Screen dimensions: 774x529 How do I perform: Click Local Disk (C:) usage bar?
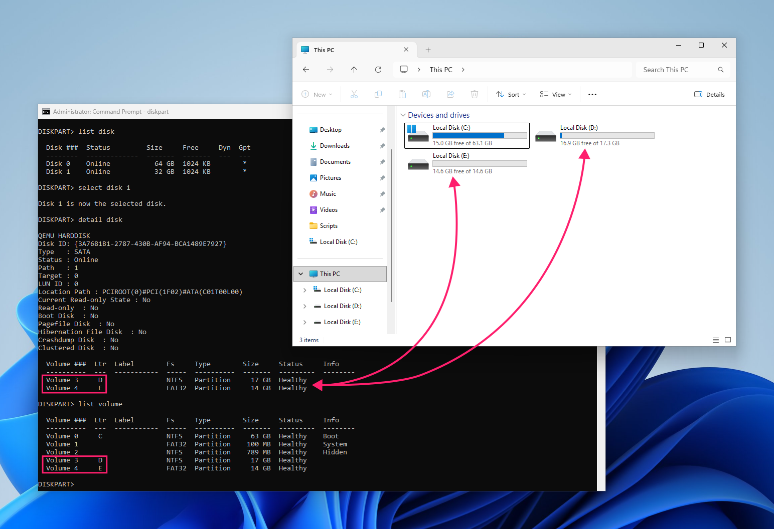480,136
